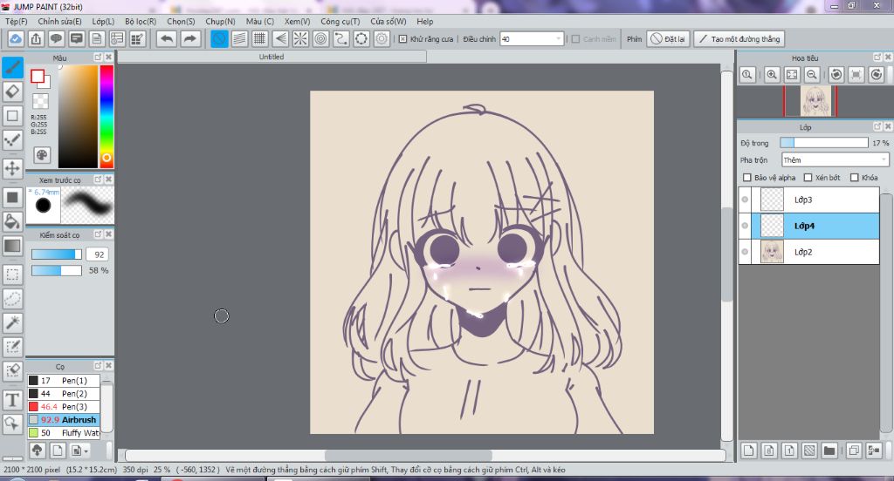
Task: Switch to the Untitled canvas tab
Action: pos(272,57)
